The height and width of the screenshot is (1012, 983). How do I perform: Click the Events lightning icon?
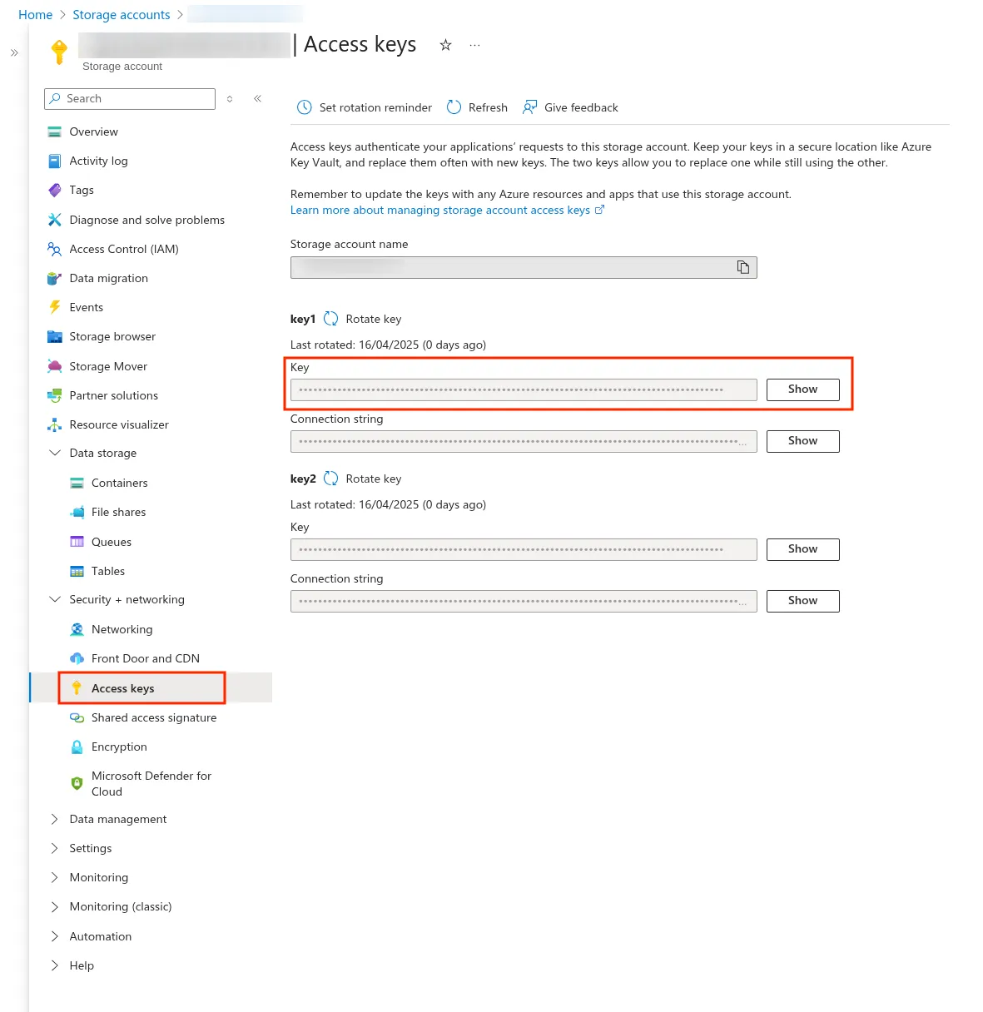(55, 307)
